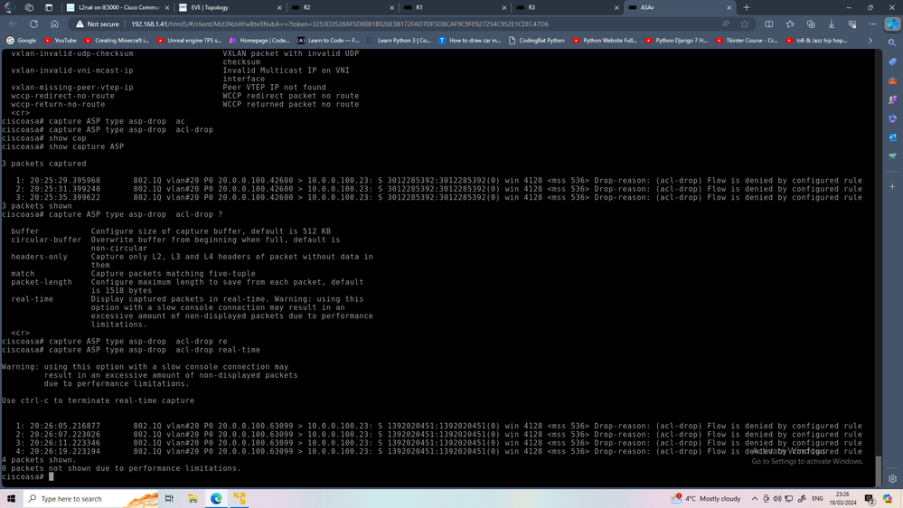Open the sidebar Tools briefcase icon
This screenshot has height=508, width=903.
tap(892, 80)
